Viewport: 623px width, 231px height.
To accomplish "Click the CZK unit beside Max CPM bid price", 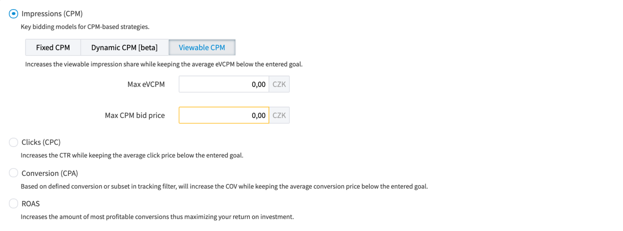I will click(x=279, y=115).
